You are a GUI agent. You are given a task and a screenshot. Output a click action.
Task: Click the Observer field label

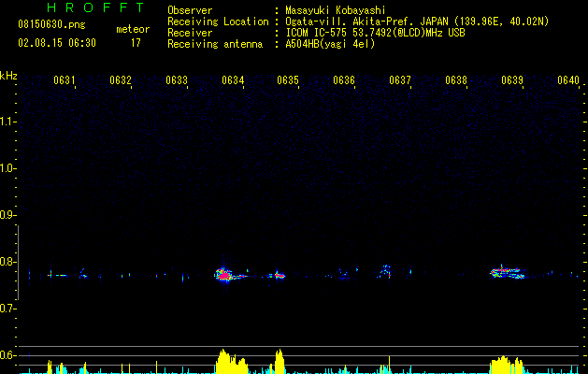(190, 10)
